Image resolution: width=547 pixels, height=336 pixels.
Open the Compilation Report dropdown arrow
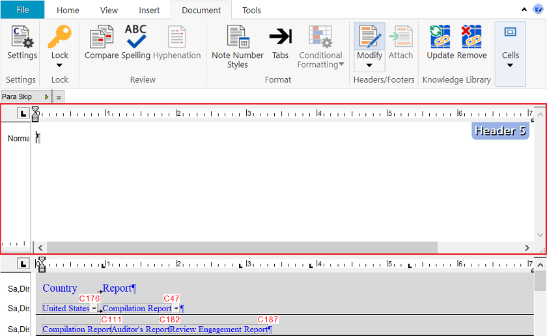coord(176,308)
